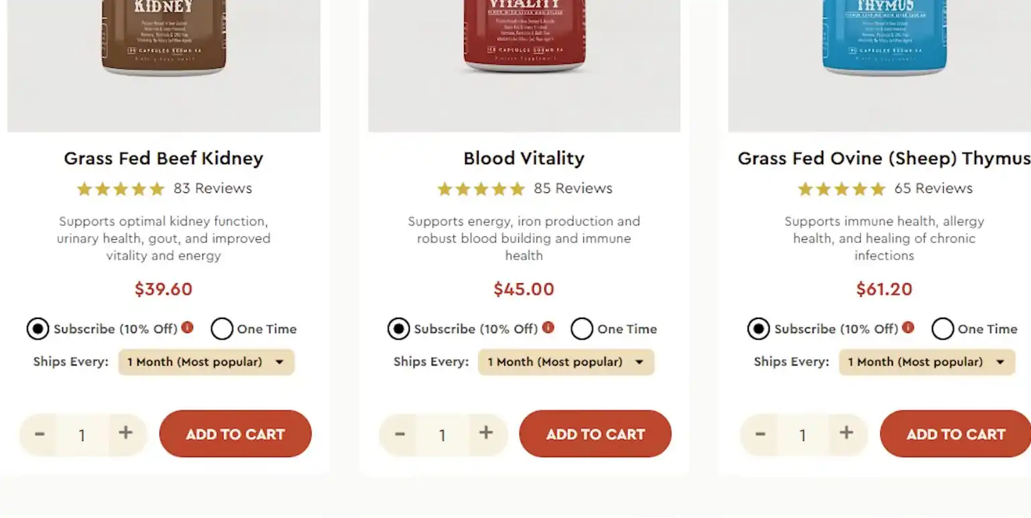Decrease Grass Fed Beef Kidney quantity with minus
The image size is (1031, 518).
(x=40, y=434)
